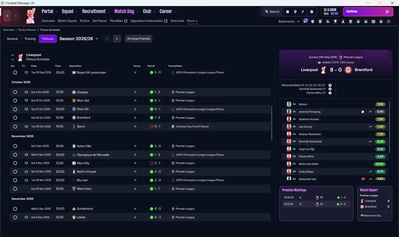
Task: Expand the Bookmarks dropdown
Action: [289, 21]
